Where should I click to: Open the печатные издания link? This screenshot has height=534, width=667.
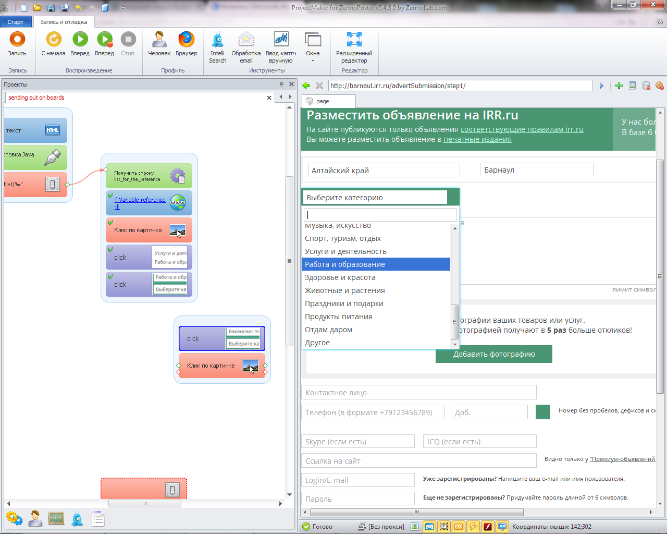tap(477, 139)
